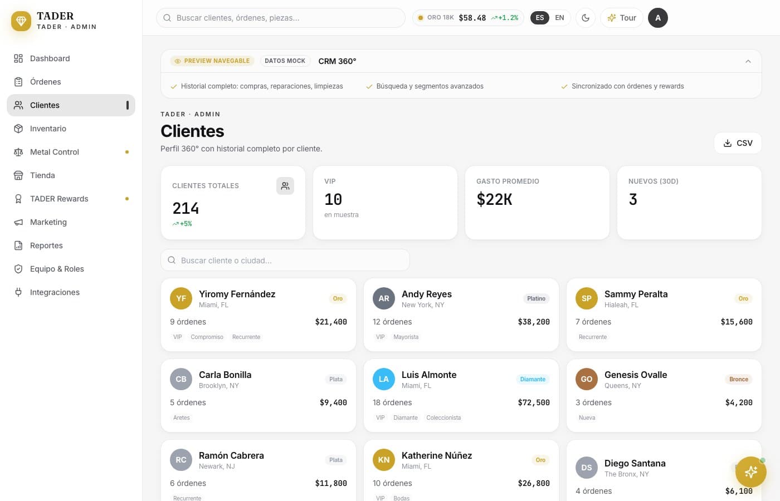Click the Compromiso tag on Yiromy Fernández
This screenshot has height=501, width=780.
coord(207,337)
